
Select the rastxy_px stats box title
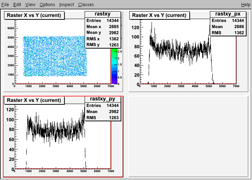228,14
